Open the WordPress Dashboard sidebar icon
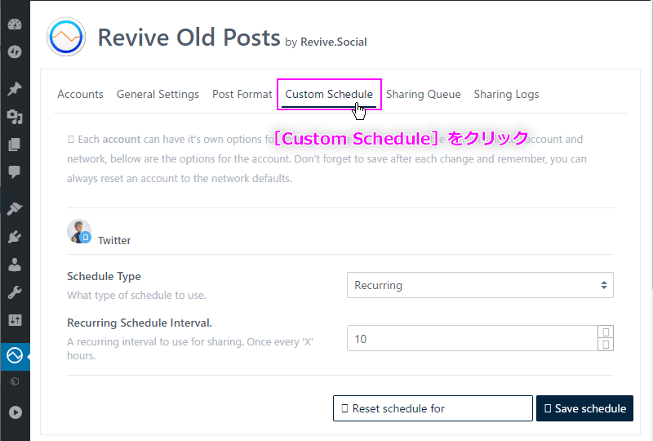653x441 pixels. [15, 24]
